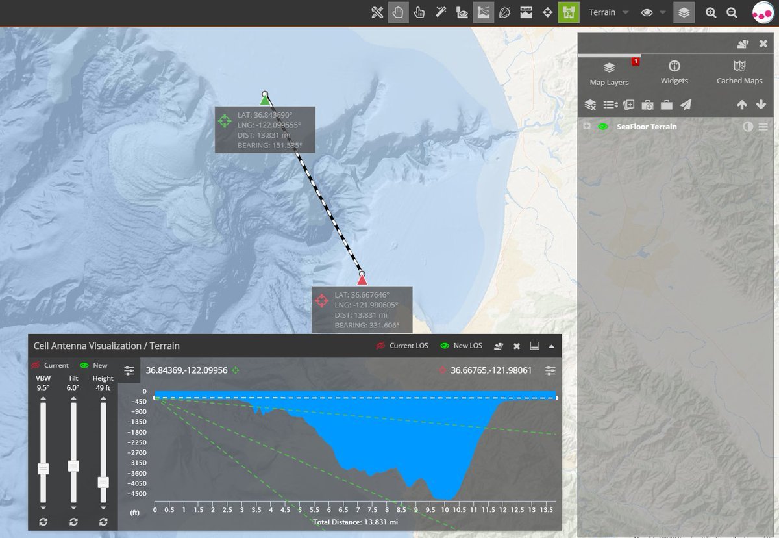The width and height of the screenshot is (779, 538).
Task: Reset the Height slider with refresh icon
Action: click(x=103, y=522)
